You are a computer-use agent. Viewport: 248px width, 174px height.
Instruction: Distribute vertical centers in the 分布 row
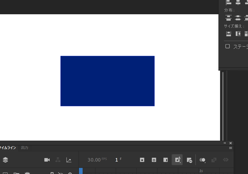coord(238,18)
